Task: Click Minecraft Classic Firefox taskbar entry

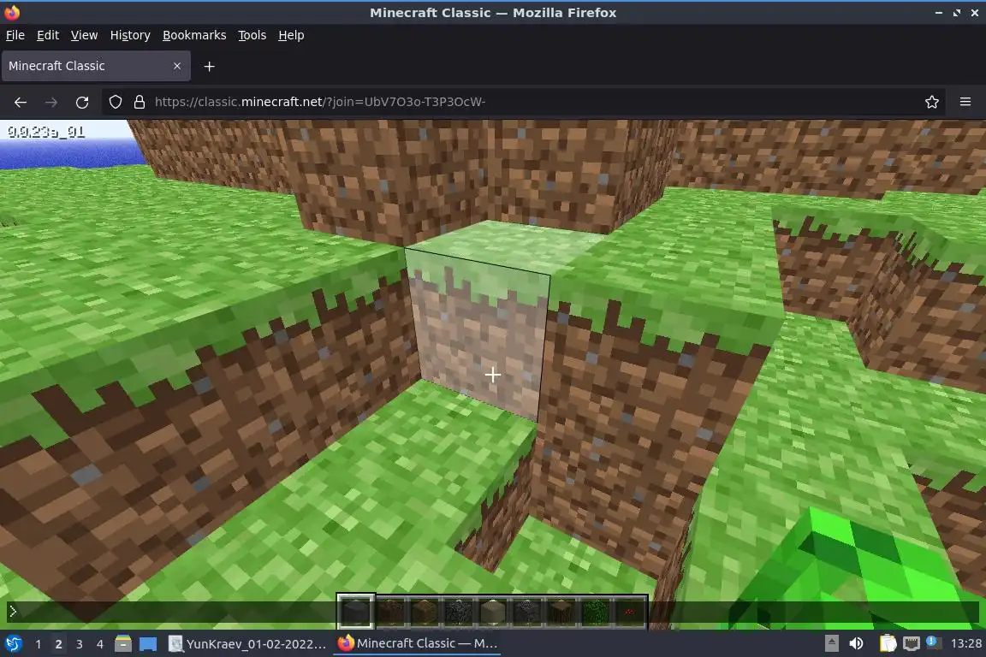Action: [418, 644]
